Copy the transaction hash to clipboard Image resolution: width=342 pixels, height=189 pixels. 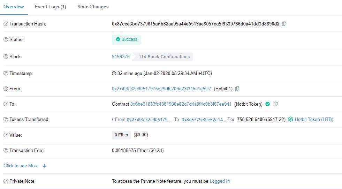284,24
